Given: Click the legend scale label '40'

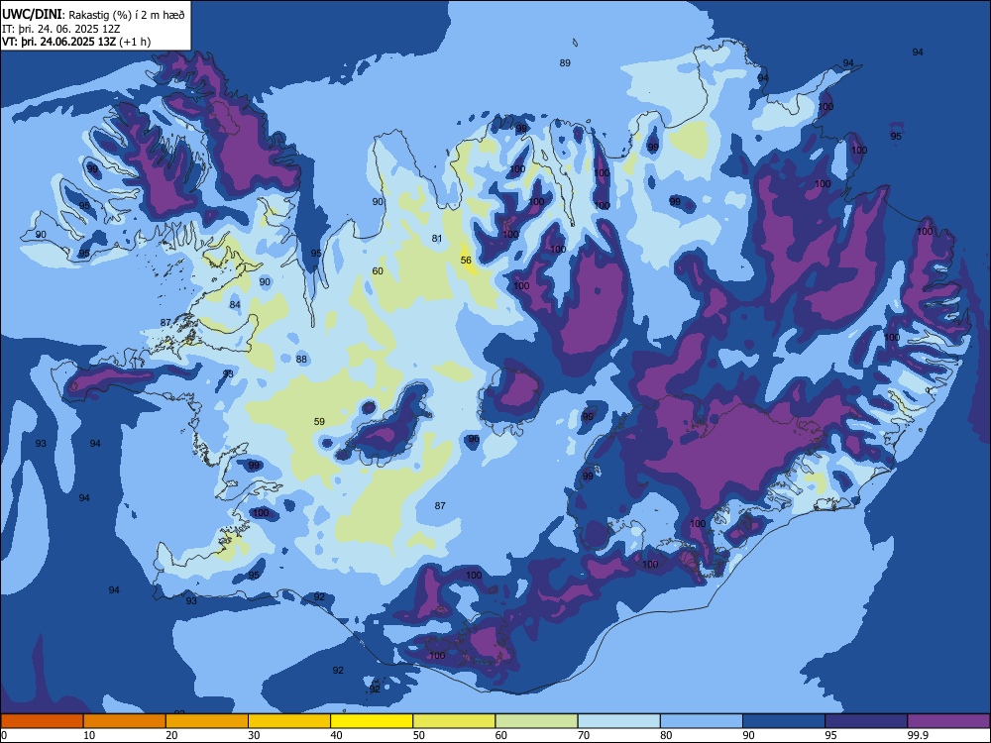Looking at the screenshot, I should click(336, 735).
